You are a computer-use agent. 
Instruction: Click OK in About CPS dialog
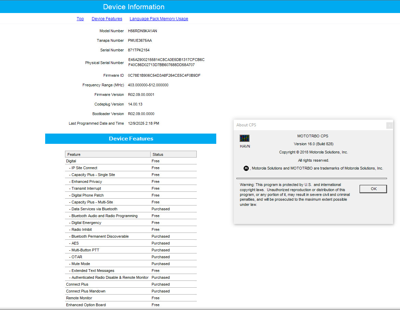(373, 189)
